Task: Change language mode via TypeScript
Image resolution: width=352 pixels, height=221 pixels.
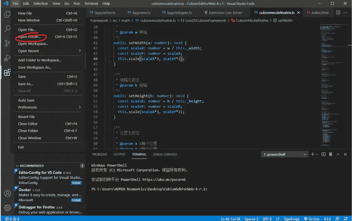Action: 291,219
